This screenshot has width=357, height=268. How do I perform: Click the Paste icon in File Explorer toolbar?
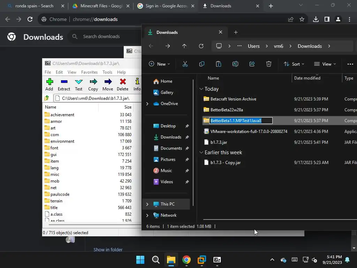pyautogui.click(x=218, y=64)
